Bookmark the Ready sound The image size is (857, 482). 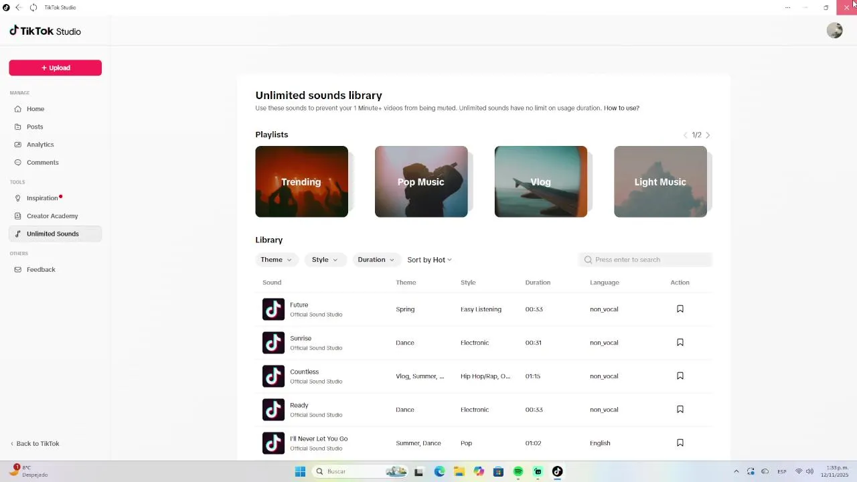click(x=680, y=410)
